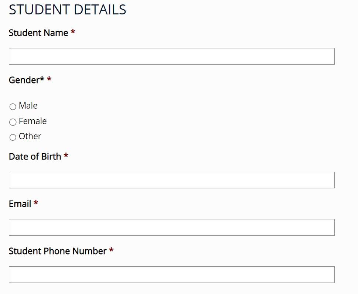Image resolution: width=358 pixels, height=294 pixels.
Task: Click the "Gender*" field label
Action: coord(26,80)
